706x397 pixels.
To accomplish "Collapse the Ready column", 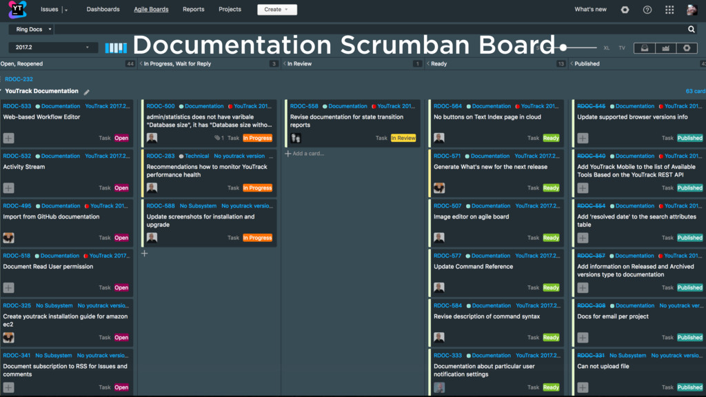I will (427, 64).
